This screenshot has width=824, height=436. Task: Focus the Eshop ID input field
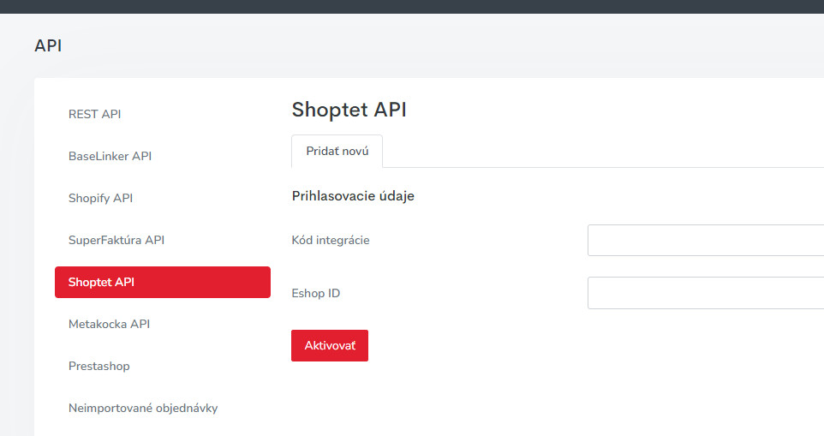pyautogui.click(x=706, y=293)
